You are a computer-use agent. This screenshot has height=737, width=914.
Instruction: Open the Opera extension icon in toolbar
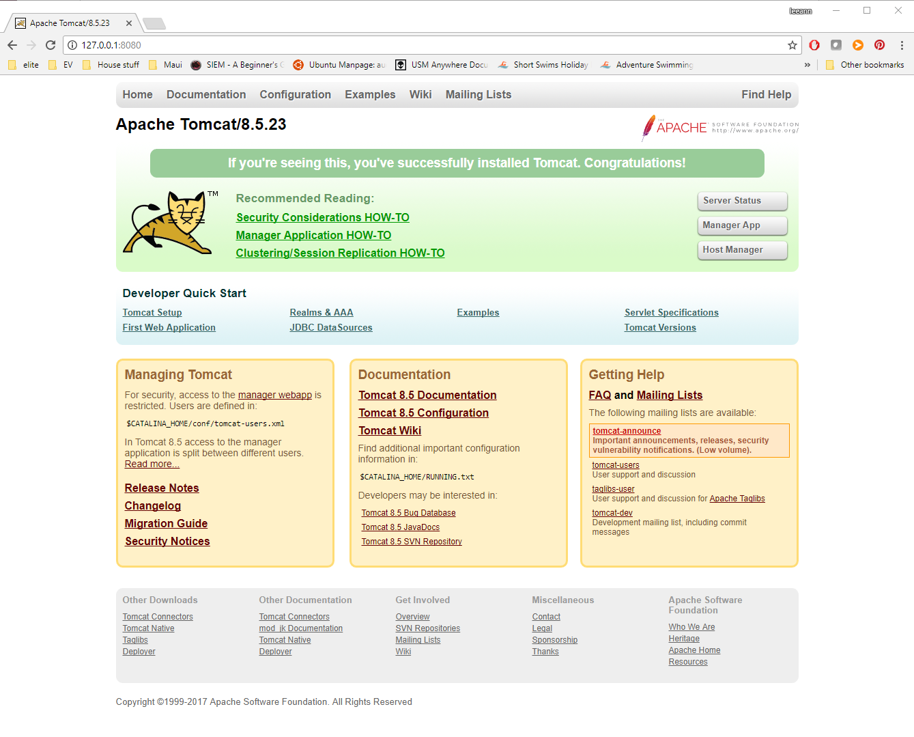(814, 45)
